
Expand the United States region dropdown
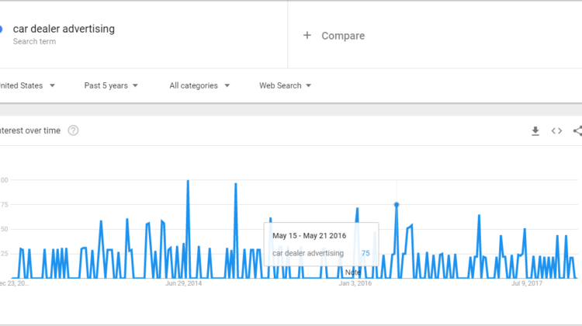(x=28, y=85)
